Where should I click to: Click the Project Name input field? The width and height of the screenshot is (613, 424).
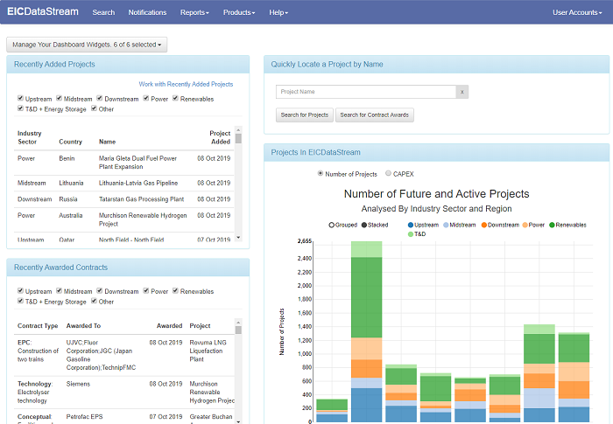[x=366, y=92]
